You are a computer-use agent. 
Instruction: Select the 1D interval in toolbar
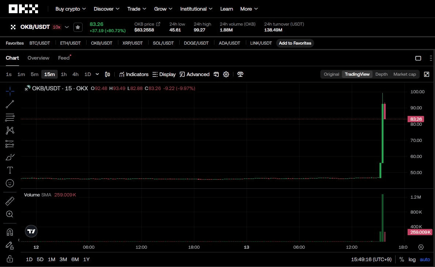point(87,74)
